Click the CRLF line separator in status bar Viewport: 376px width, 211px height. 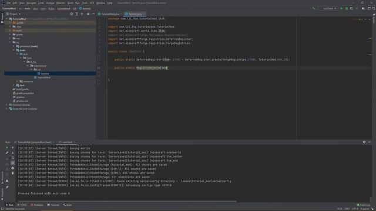coord(347,209)
